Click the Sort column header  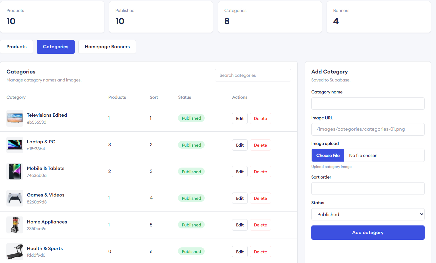click(154, 97)
